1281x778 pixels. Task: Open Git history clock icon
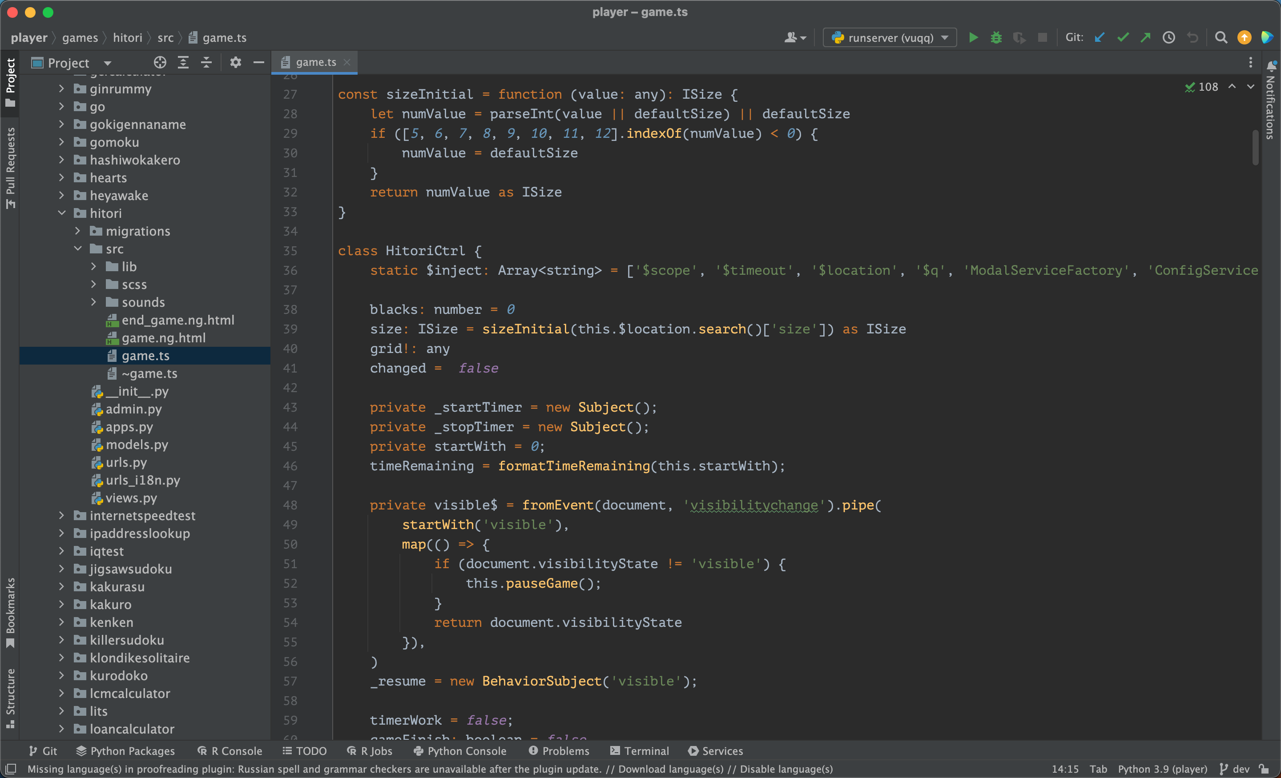pyautogui.click(x=1169, y=37)
